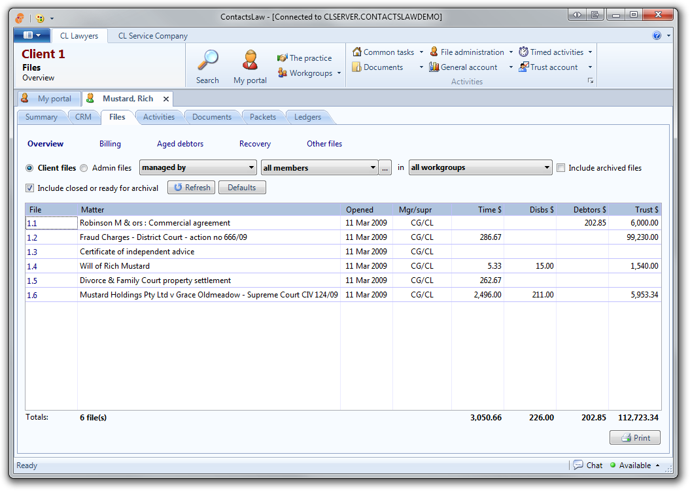The image size is (690, 491).
Task: Click the Defaults button
Action: (242, 188)
